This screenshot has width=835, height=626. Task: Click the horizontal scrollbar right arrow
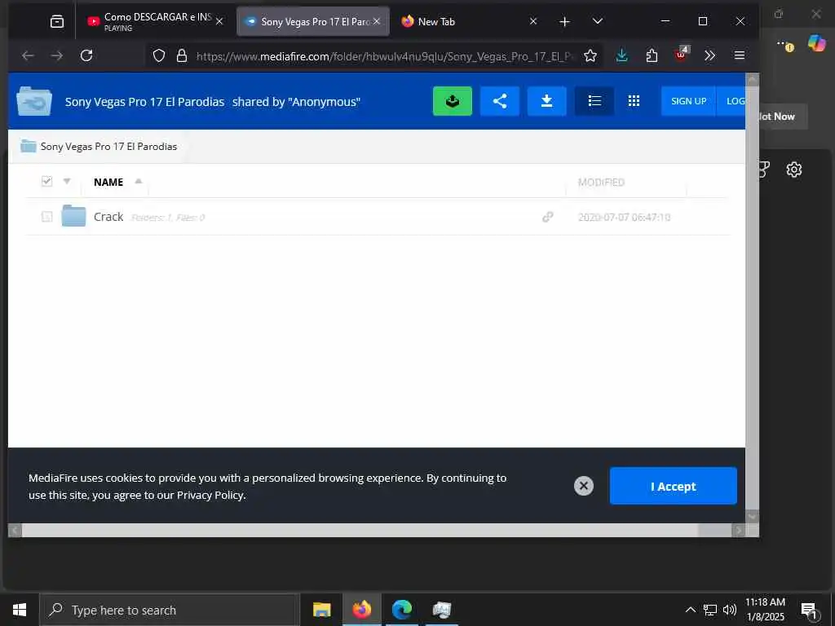tap(738, 530)
